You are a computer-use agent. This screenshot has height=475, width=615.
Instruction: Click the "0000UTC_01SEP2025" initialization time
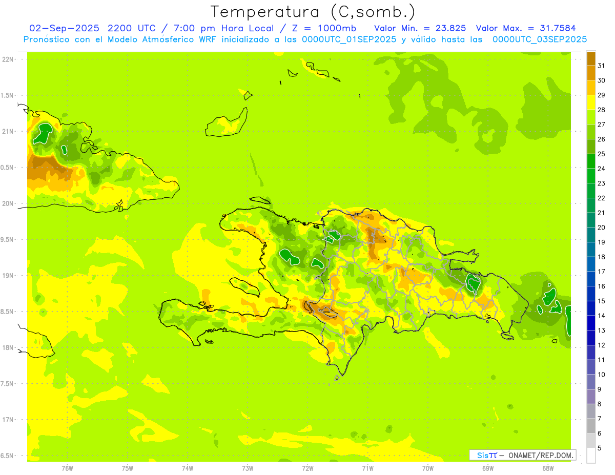(349, 39)
